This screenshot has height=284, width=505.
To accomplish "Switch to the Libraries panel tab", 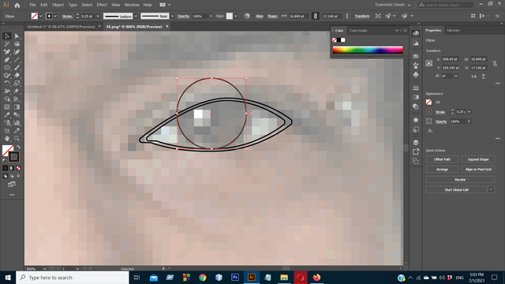I will click(453, 30).
